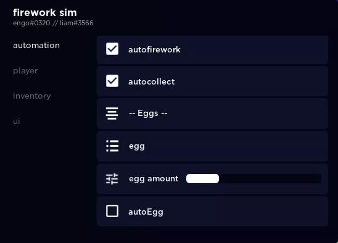Open the inventory tab

(32, 96)
